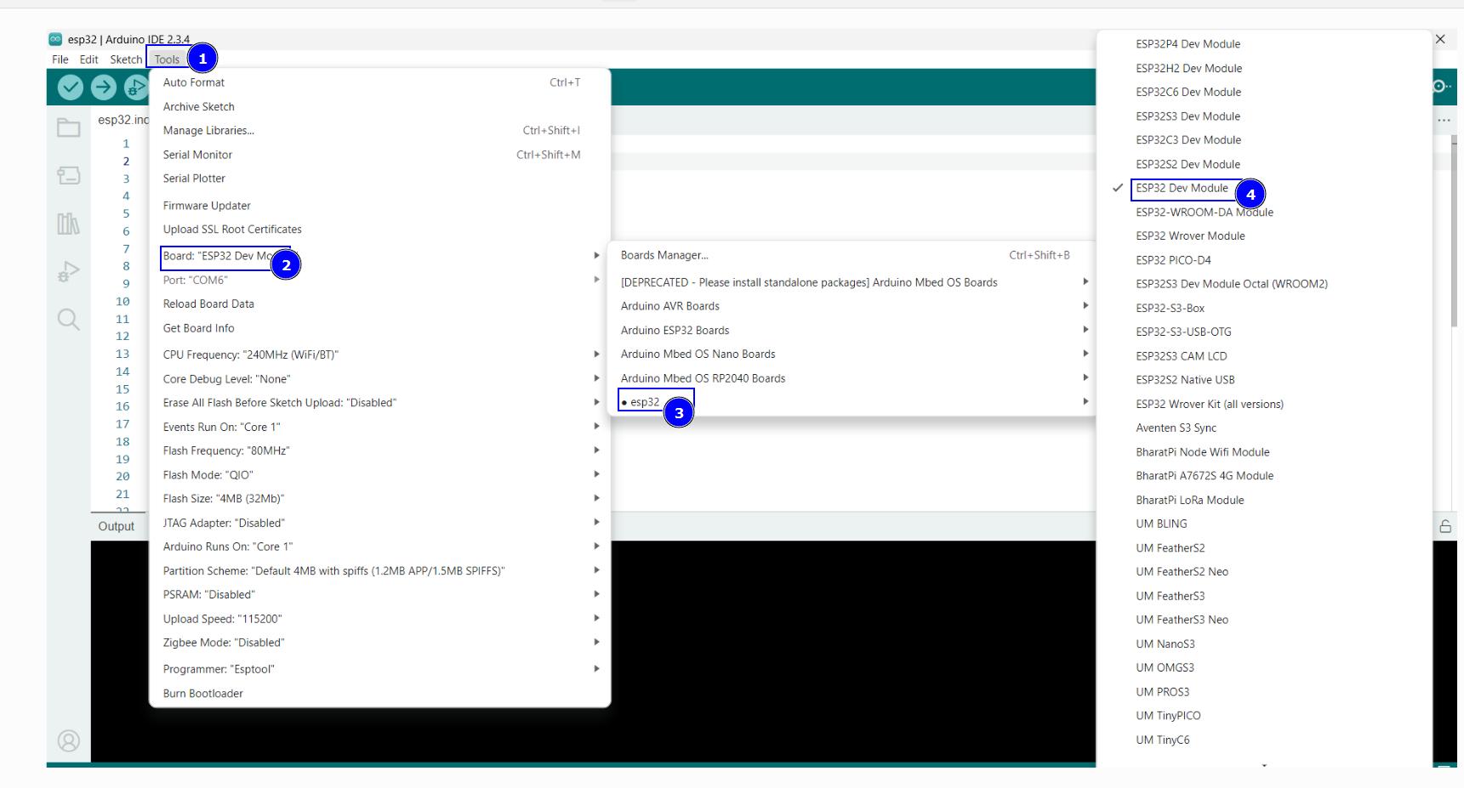Click the output panel lock icon
The width and height of the screenshot is (1464, 788).
1444,526
